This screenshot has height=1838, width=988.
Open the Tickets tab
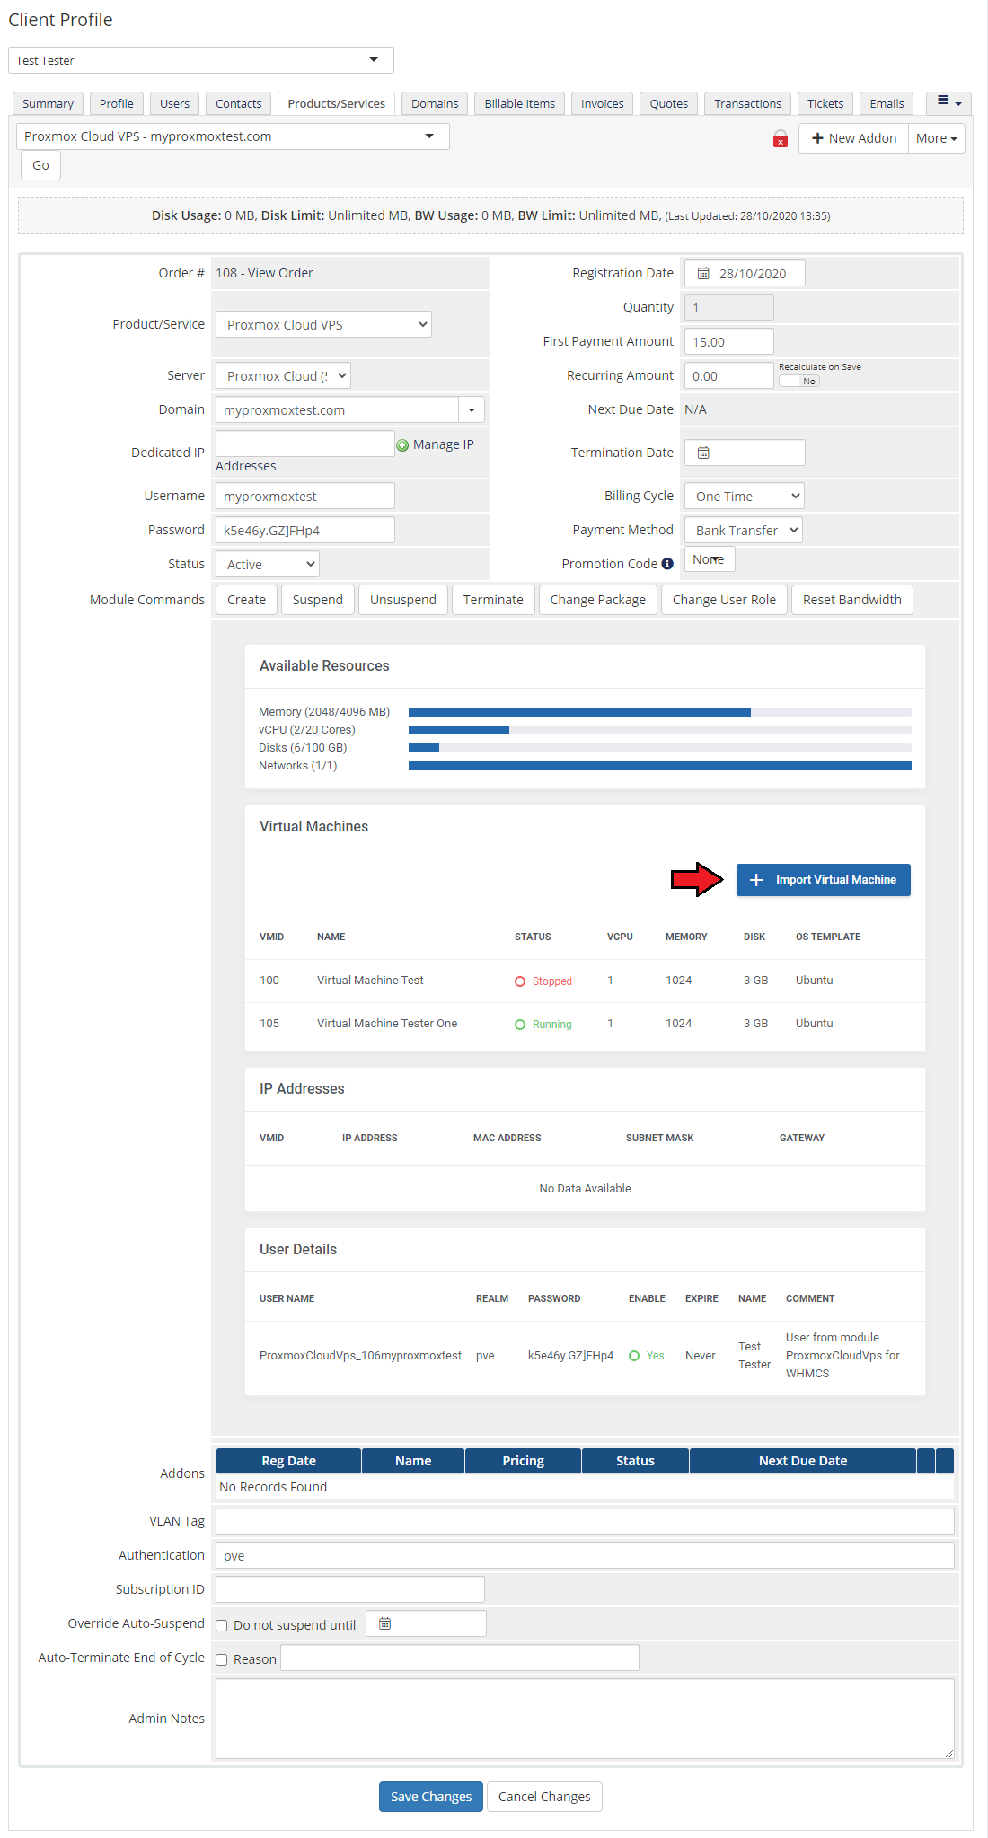point(825,103)
